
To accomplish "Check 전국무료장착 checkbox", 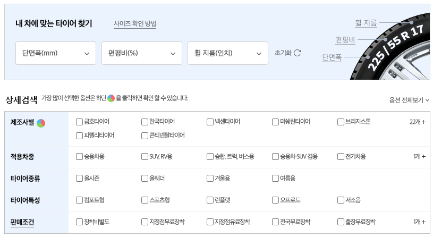I will pos(275,222).
